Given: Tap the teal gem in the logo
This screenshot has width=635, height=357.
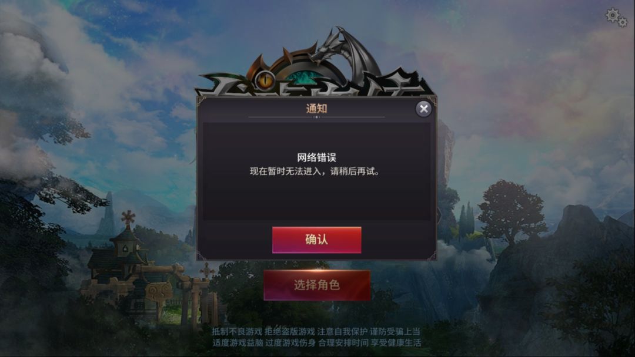Looking at the screenshot, I should click(301, 78).
